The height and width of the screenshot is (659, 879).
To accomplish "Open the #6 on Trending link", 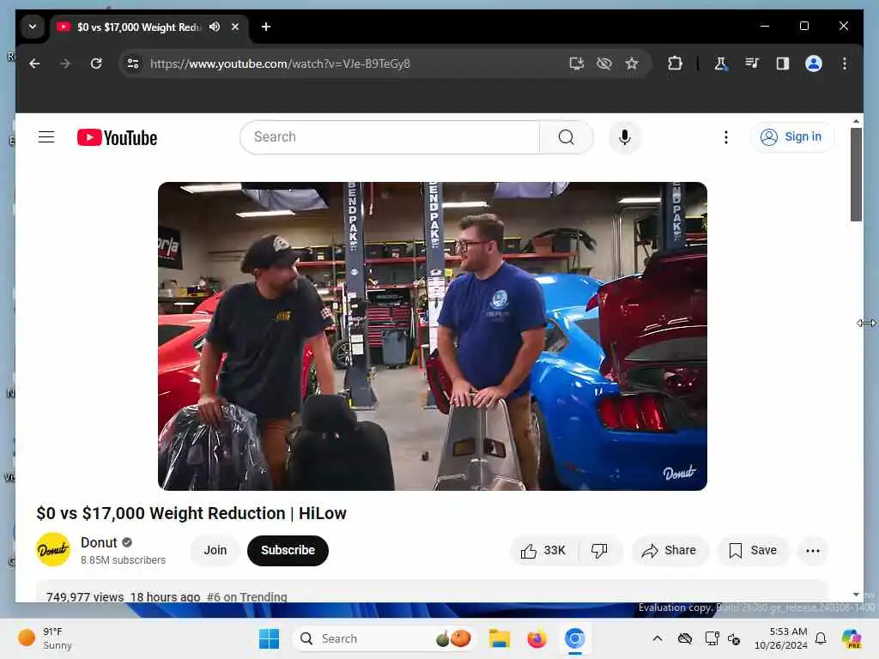I will point(246,597).
